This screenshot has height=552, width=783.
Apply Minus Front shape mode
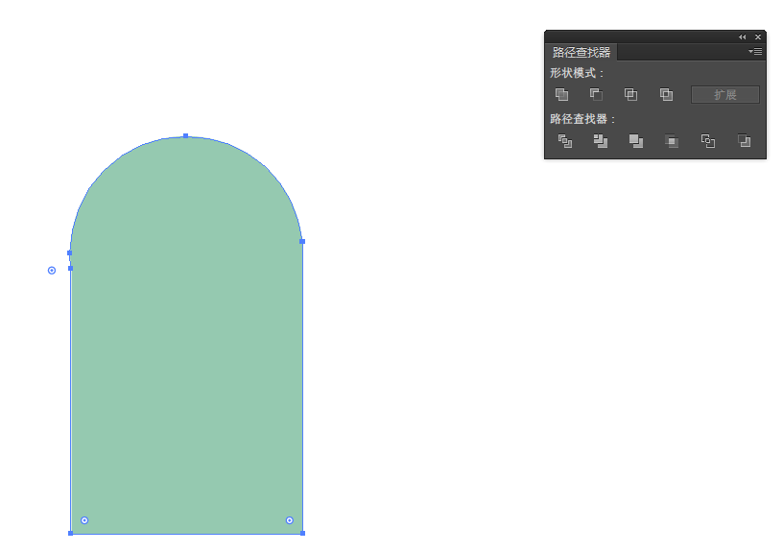(596, 94)
